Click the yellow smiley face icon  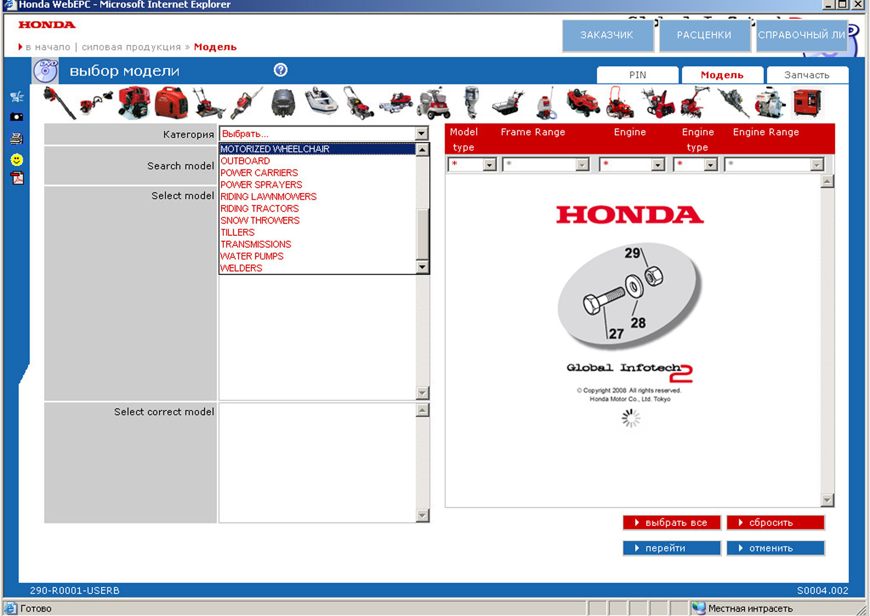pyautogui.click(x=17, y=160)
